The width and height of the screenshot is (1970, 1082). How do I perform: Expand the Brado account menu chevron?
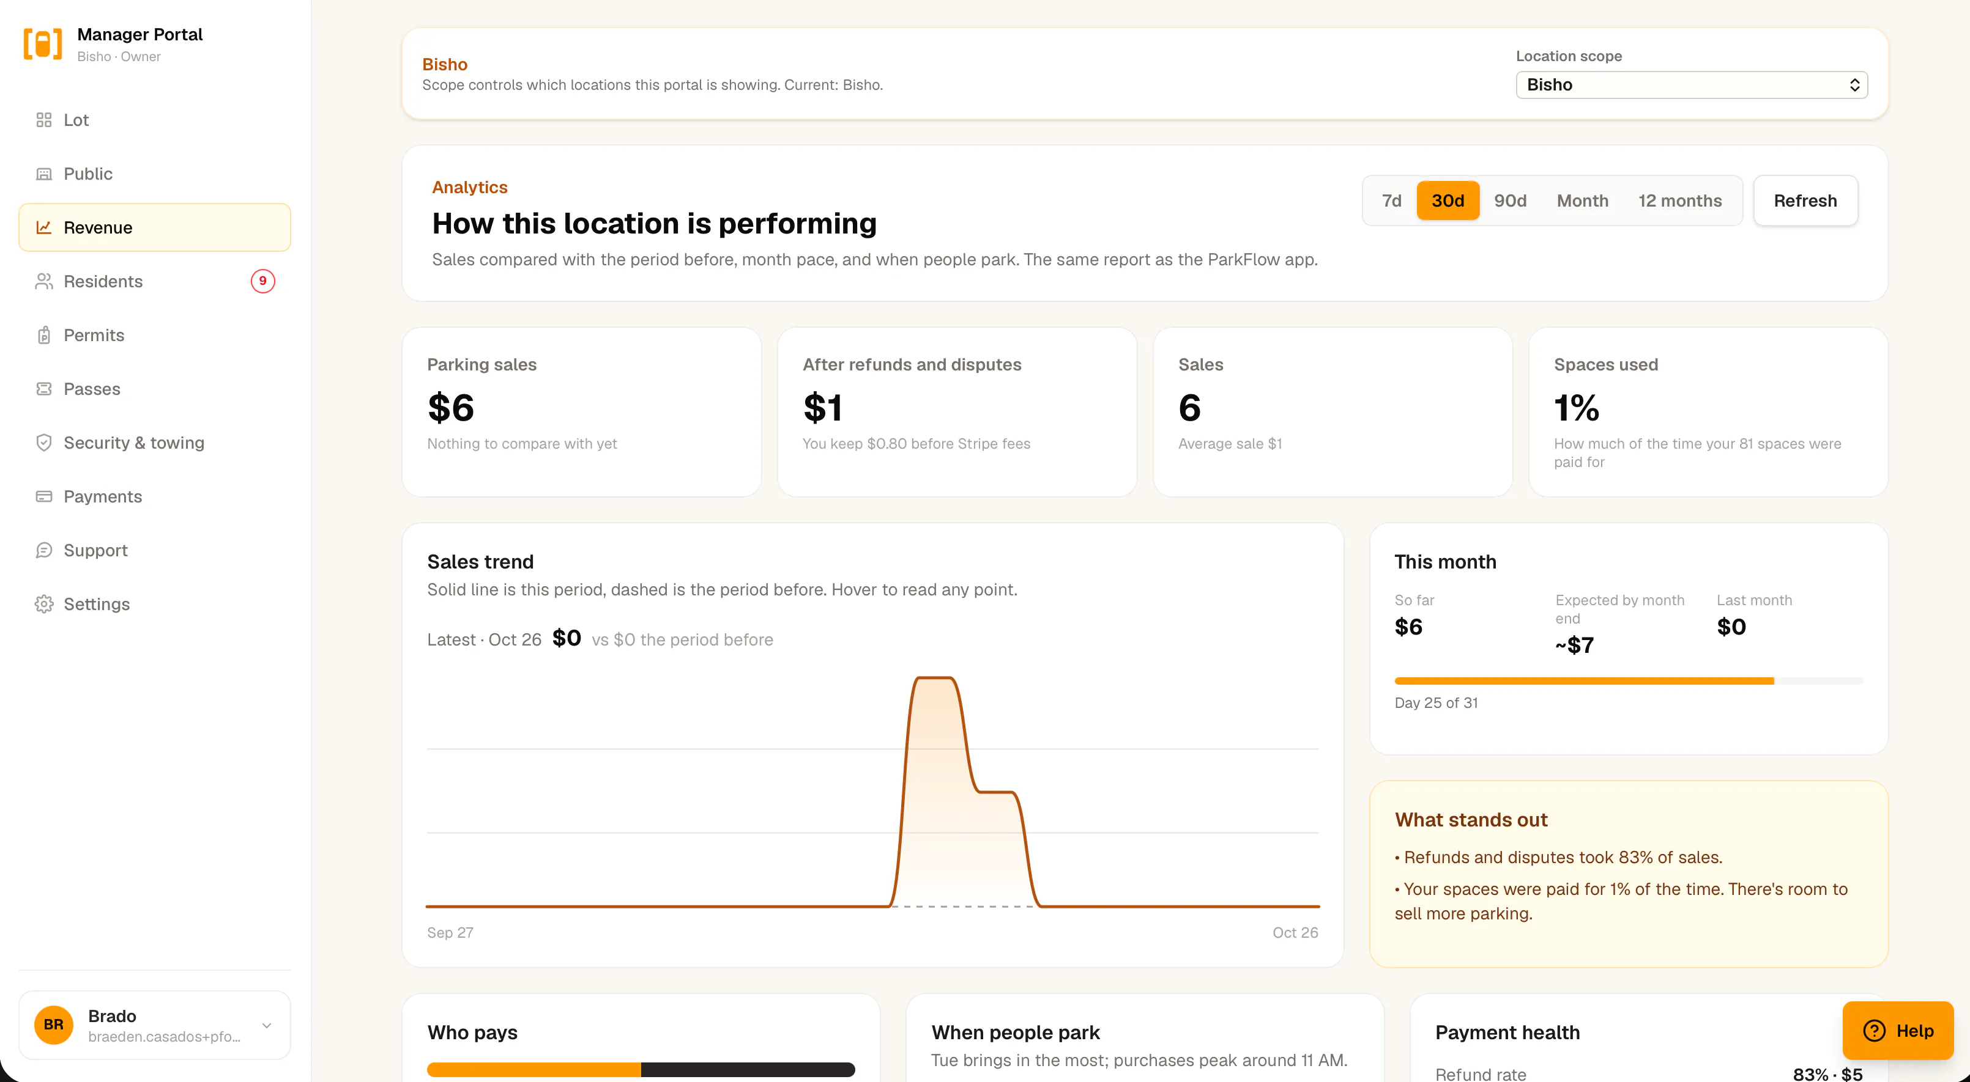click(267, 1026)
